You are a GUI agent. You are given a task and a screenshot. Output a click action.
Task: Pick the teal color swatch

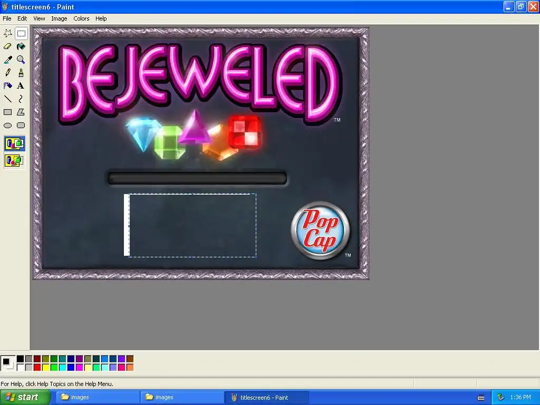(x=63, y=359)
